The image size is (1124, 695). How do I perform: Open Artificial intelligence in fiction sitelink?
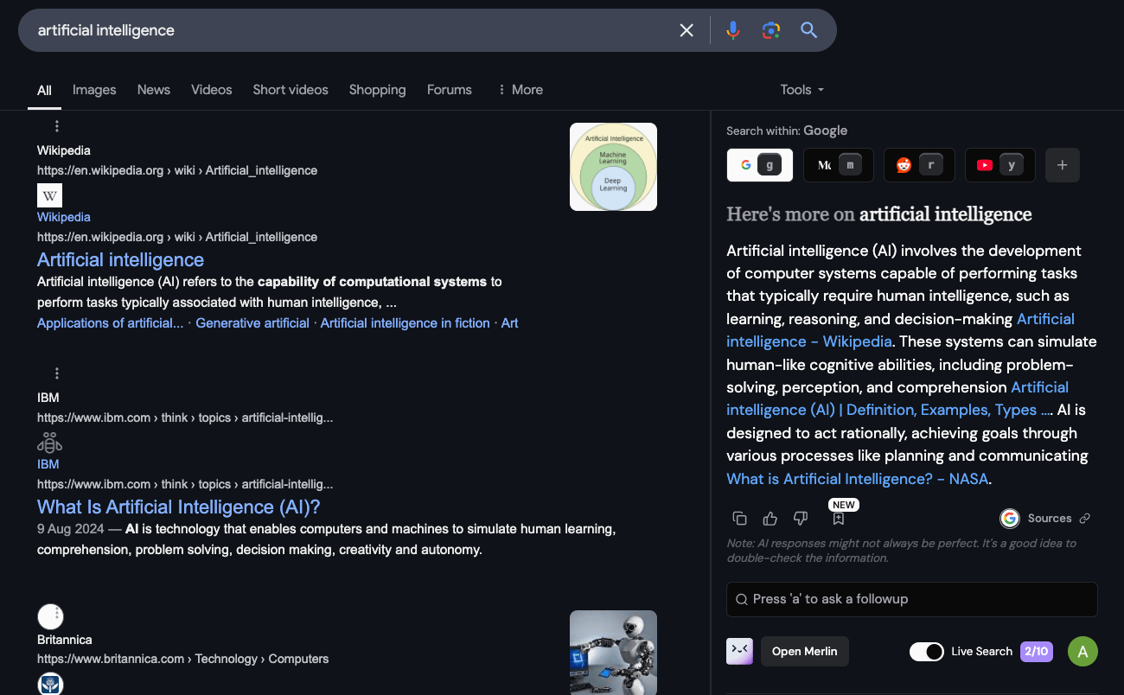pyautogui.click(x=405, y=322)
